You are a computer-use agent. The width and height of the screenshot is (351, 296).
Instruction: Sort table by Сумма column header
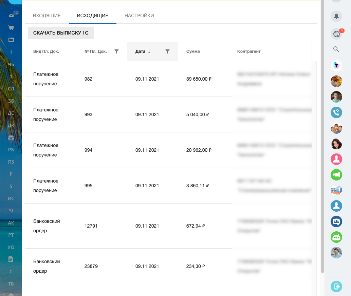pos(193,51)
